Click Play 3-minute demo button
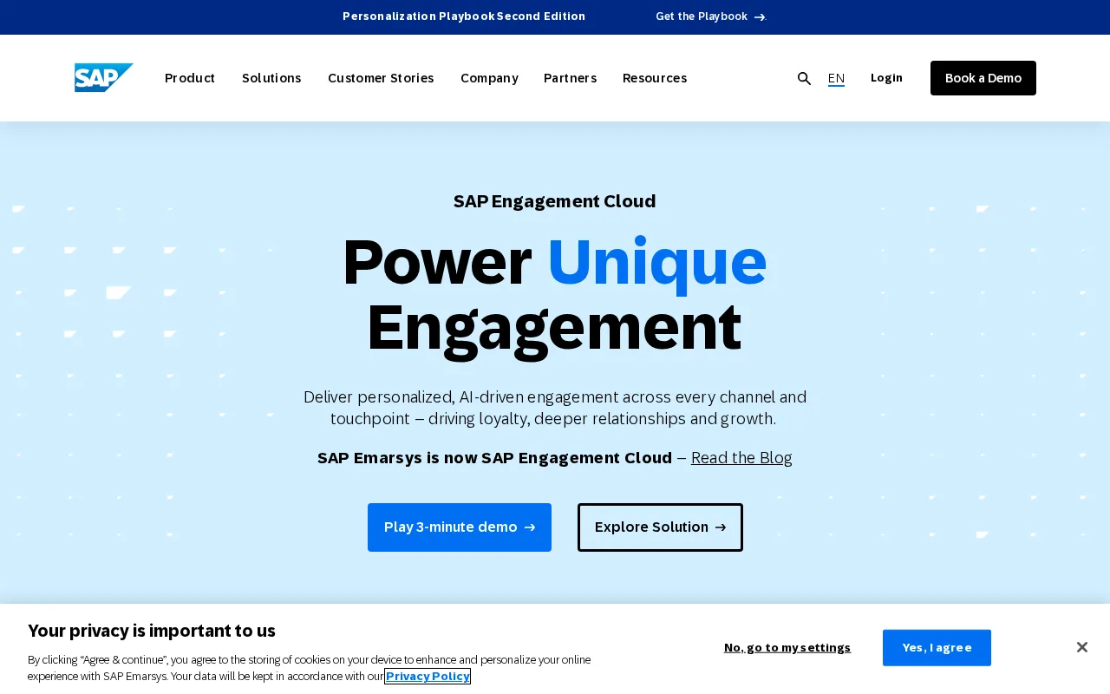 460,527
